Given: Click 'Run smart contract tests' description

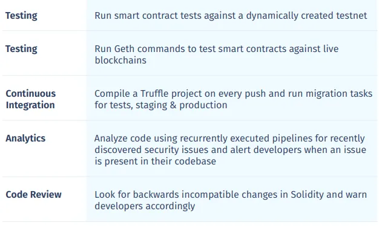Looking at the screenshot, I should point(231,16).
